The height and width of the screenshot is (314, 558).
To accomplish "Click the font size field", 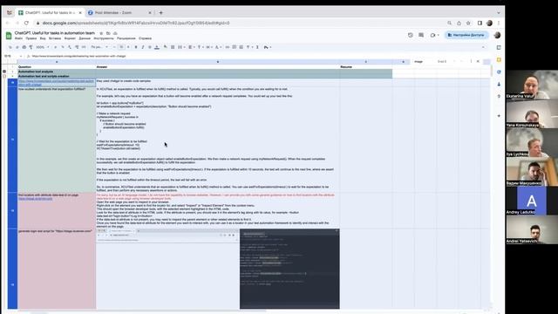I will [x=121, y=47].
